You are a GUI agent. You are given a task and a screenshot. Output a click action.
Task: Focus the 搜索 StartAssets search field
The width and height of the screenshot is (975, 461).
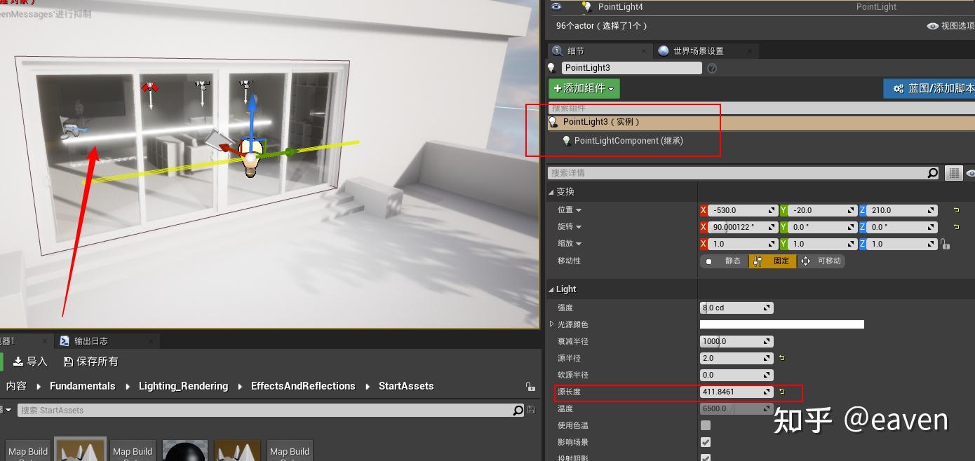click(x=265, y=410)
